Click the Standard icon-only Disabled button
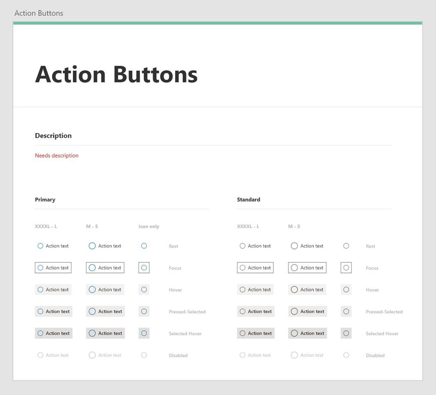Screen dimensions: 436x395 coord(346,355)
